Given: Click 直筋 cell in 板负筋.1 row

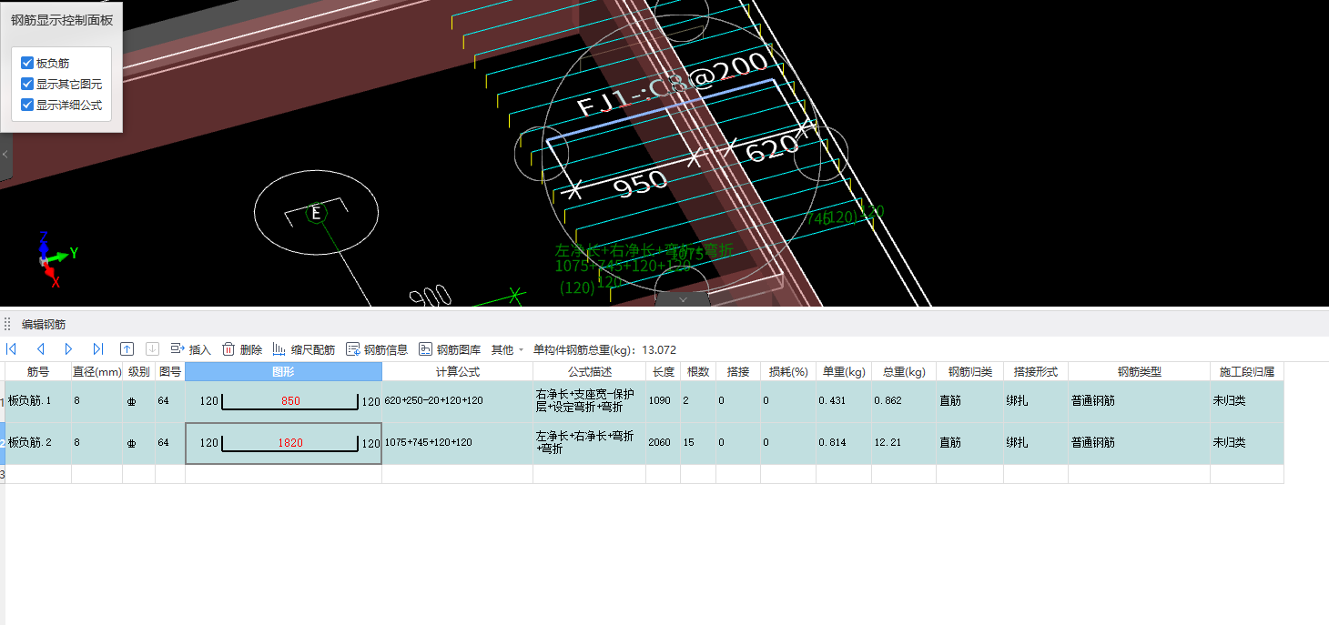Looking at the screenshot, I should pyautogui.click(x=969, y=401).
